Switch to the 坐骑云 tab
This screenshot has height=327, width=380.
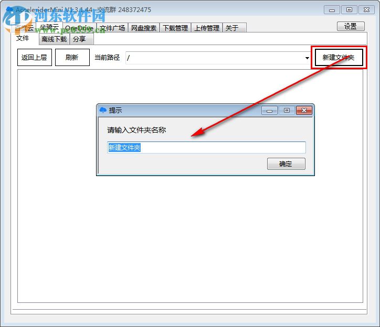49,27
